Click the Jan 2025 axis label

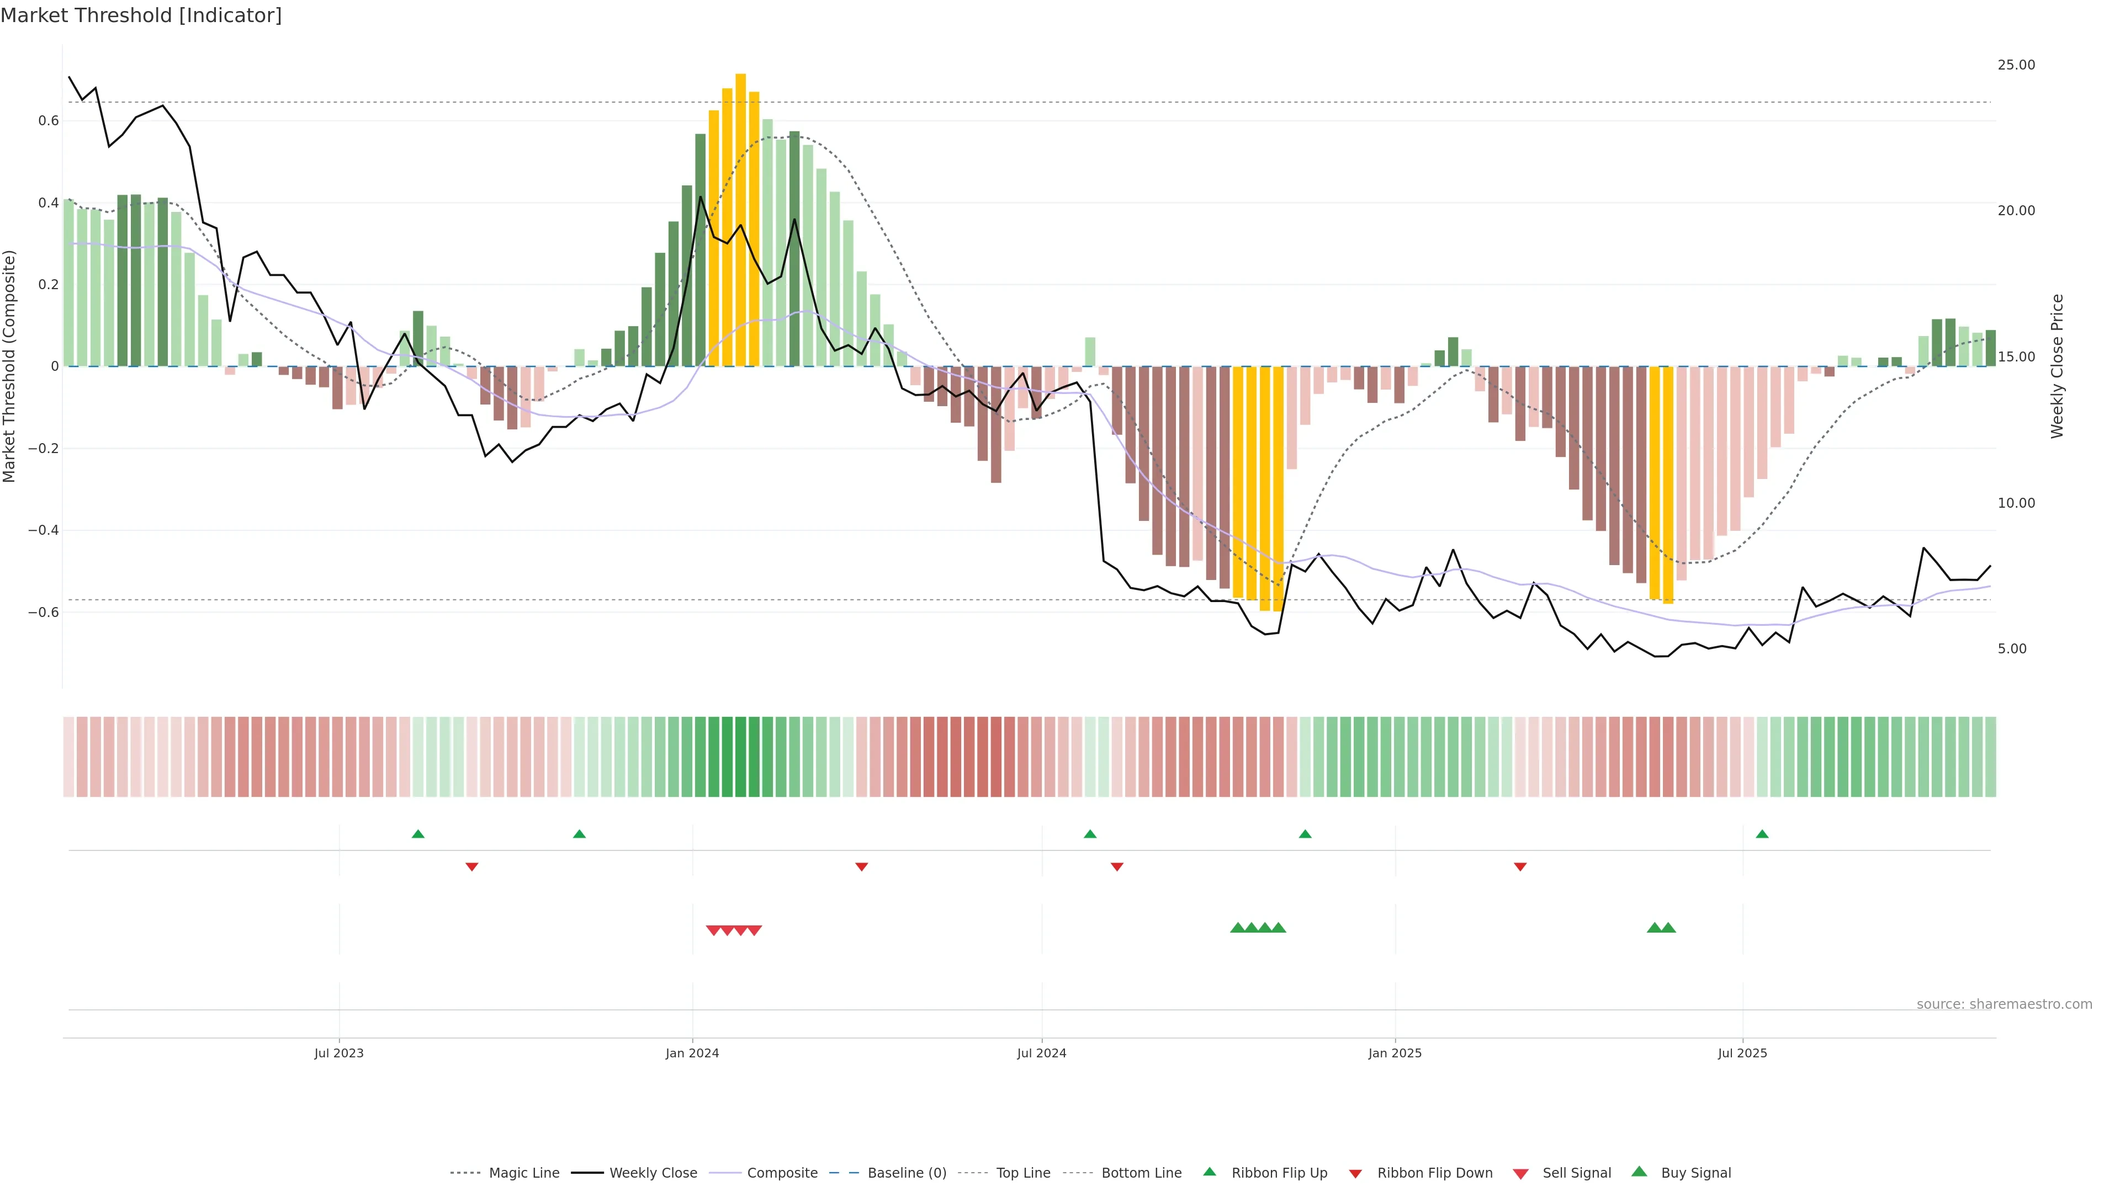pyautogui.click(x=1395, y=1053)
